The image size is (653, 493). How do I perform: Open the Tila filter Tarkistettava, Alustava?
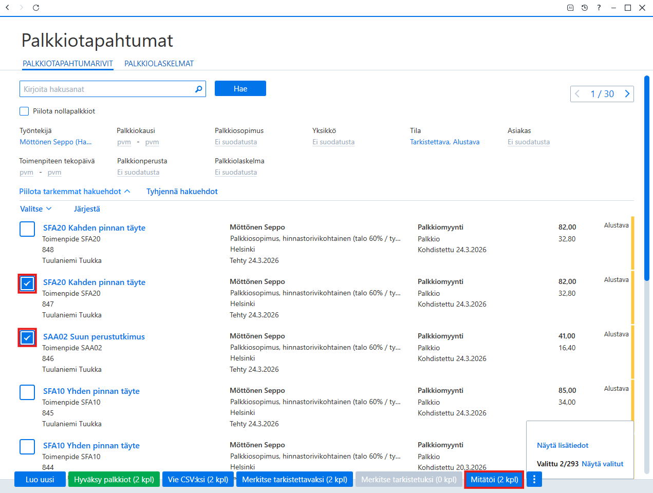click(445, 142)
